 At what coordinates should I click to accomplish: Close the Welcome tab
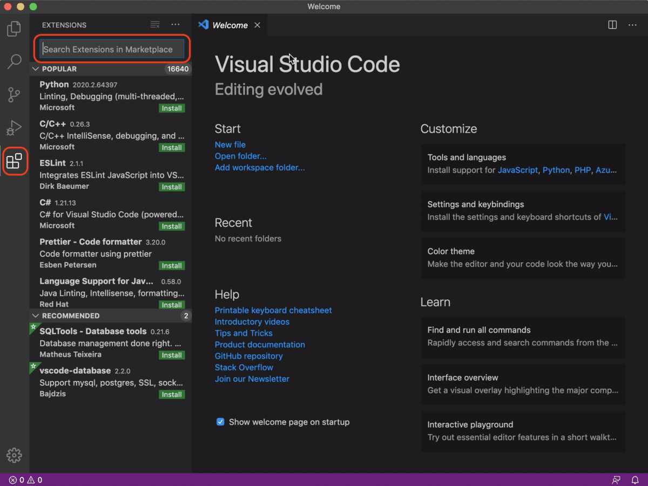click(x=258, y=25)
